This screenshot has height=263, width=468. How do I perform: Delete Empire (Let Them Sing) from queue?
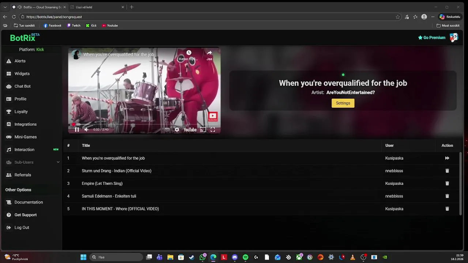pyautogui.click(x=447, y=183)
